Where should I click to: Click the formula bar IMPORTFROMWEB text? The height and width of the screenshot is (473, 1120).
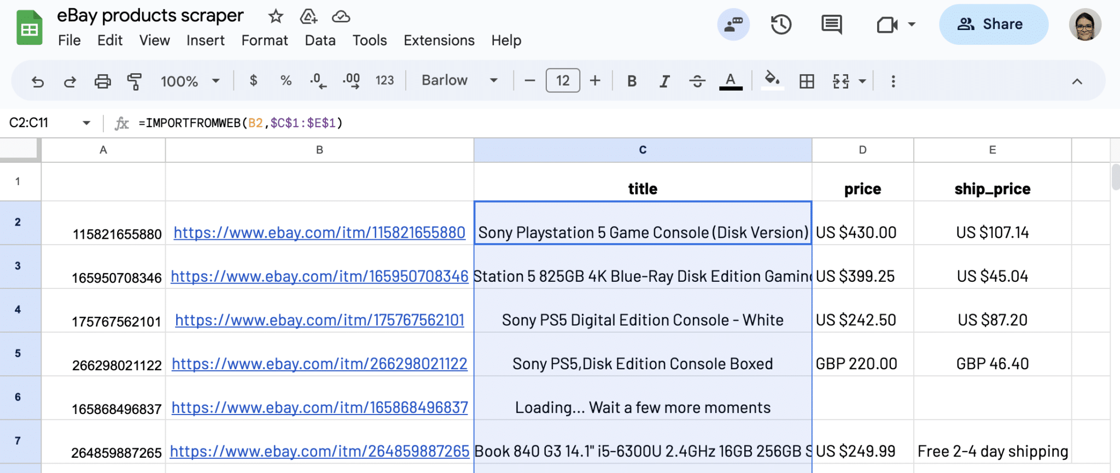(x=241, y=123)
